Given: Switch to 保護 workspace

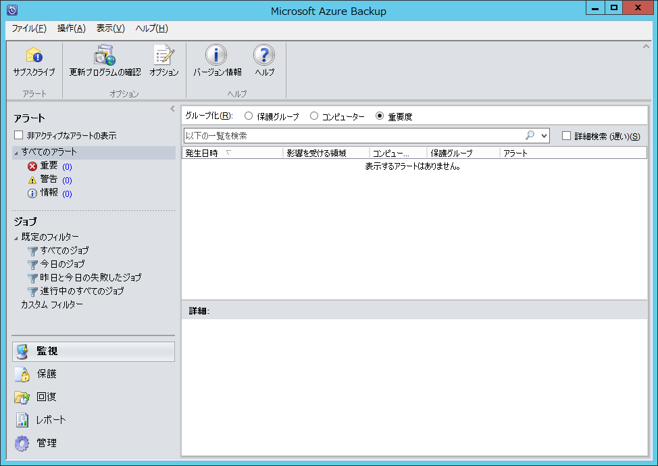Looking at the screenshot, I should [93, 375].
